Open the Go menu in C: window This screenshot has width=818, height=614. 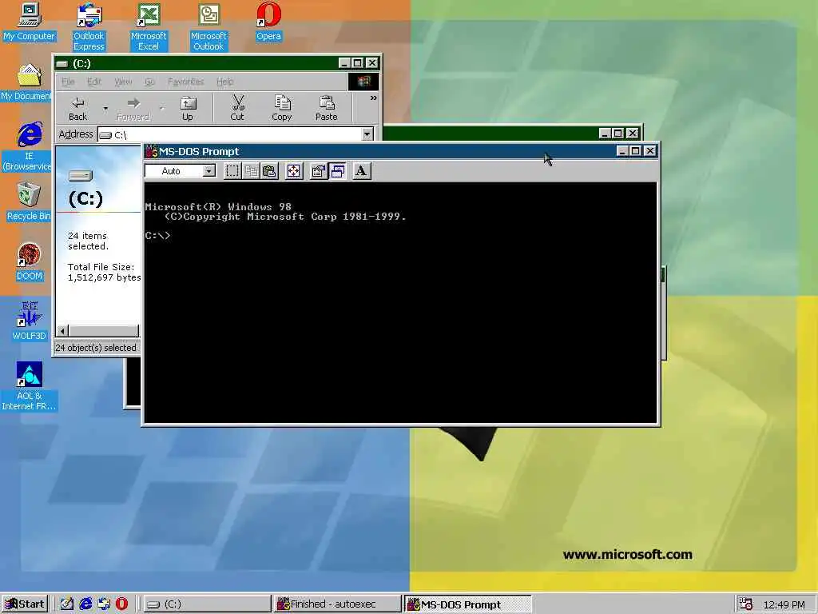click(x=149, y=82)
